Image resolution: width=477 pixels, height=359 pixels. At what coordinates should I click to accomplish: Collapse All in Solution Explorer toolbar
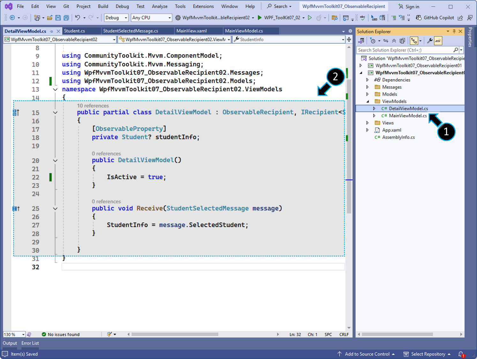[x=394, y=41]
